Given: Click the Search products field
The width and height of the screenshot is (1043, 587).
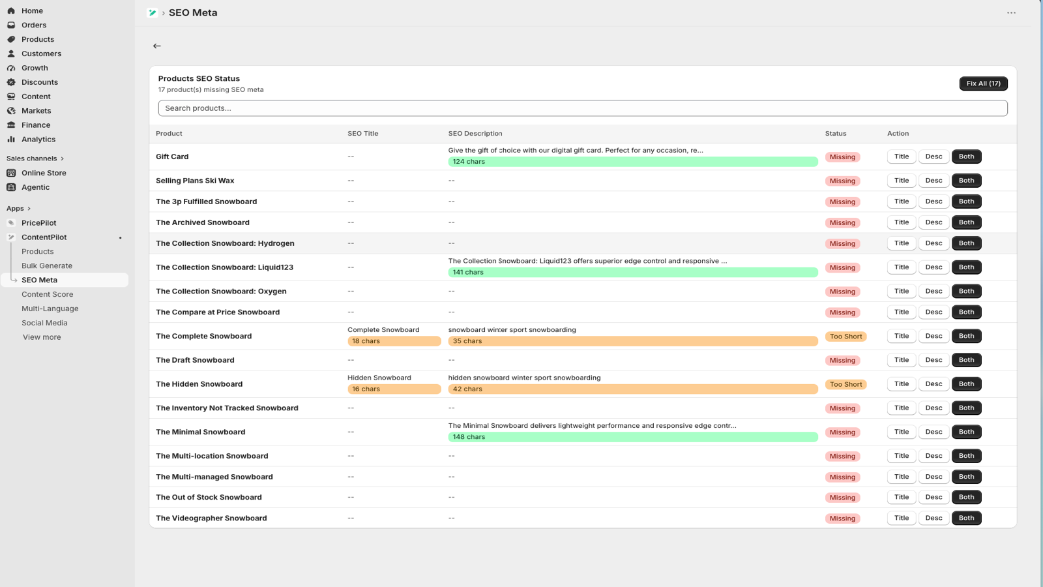Looking at the screenshot, I should [583, 108].
